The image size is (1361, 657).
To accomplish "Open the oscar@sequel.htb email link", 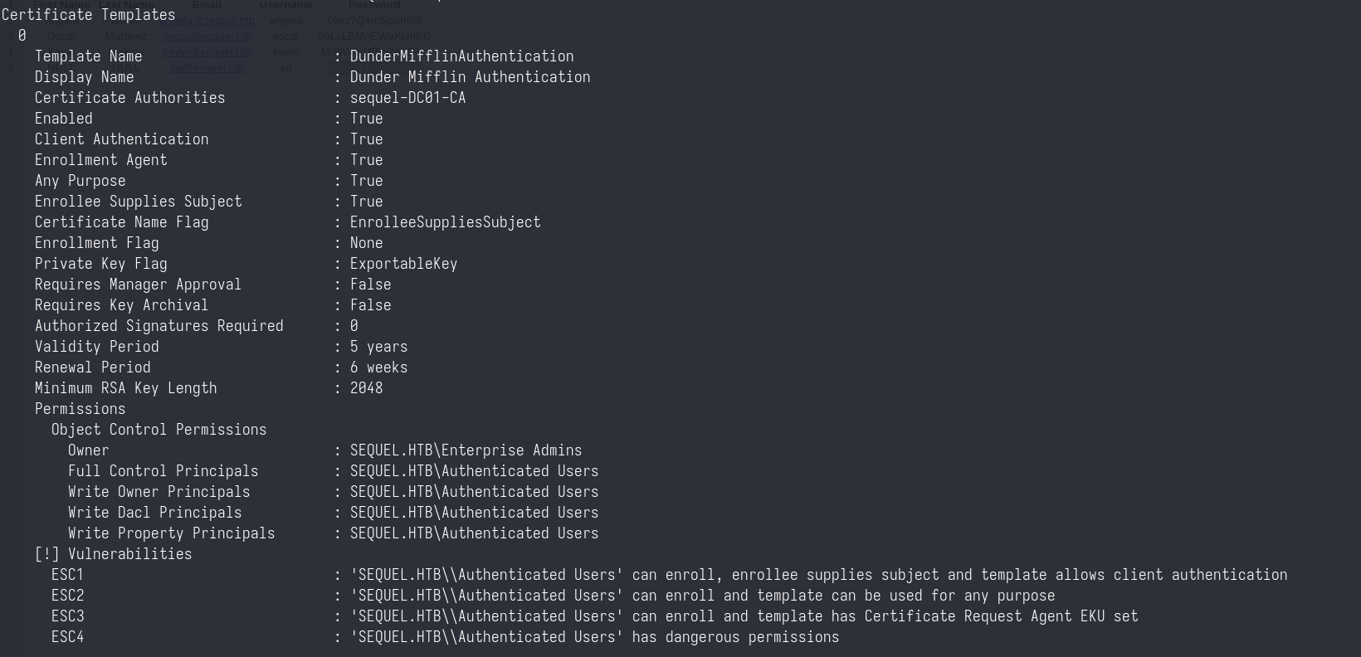I will (207, 36).
